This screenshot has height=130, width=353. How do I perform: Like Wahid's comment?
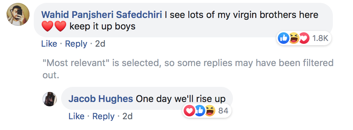pyautogui.click(x=49, y=44)
